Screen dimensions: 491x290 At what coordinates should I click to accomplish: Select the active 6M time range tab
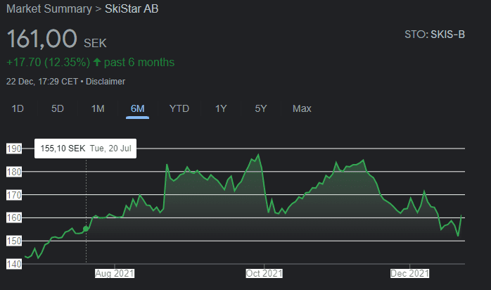coord(137,108)
